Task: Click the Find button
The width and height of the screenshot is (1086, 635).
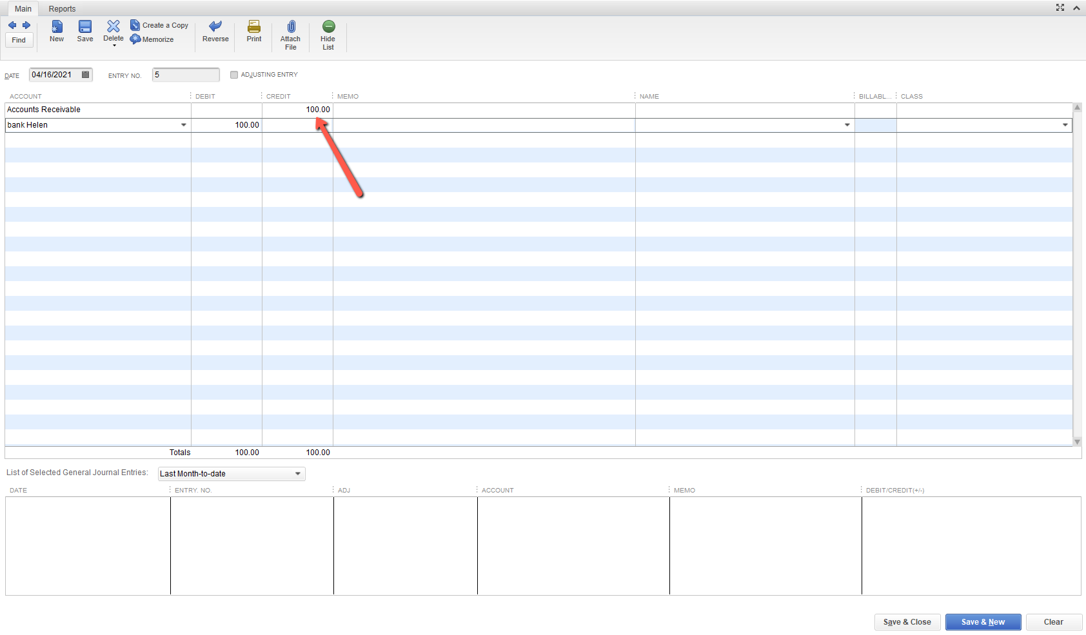Action: [19, 40]
